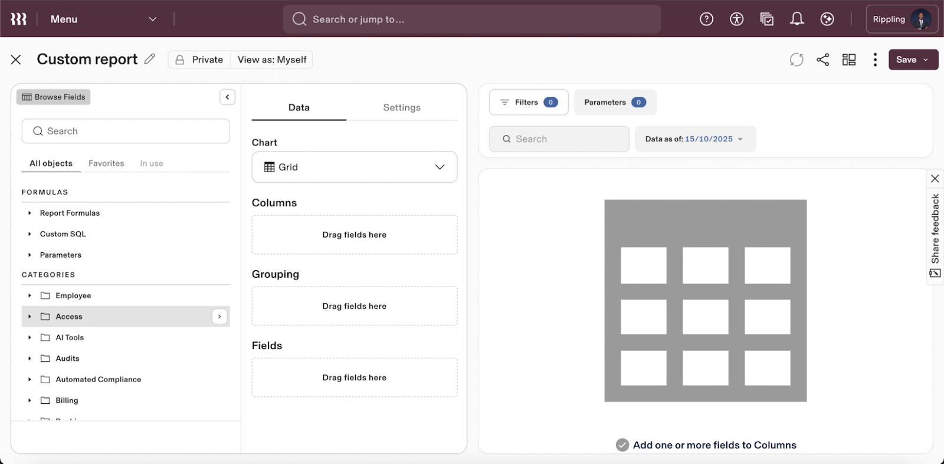Click the Audits folder icon

pos(45,358)
